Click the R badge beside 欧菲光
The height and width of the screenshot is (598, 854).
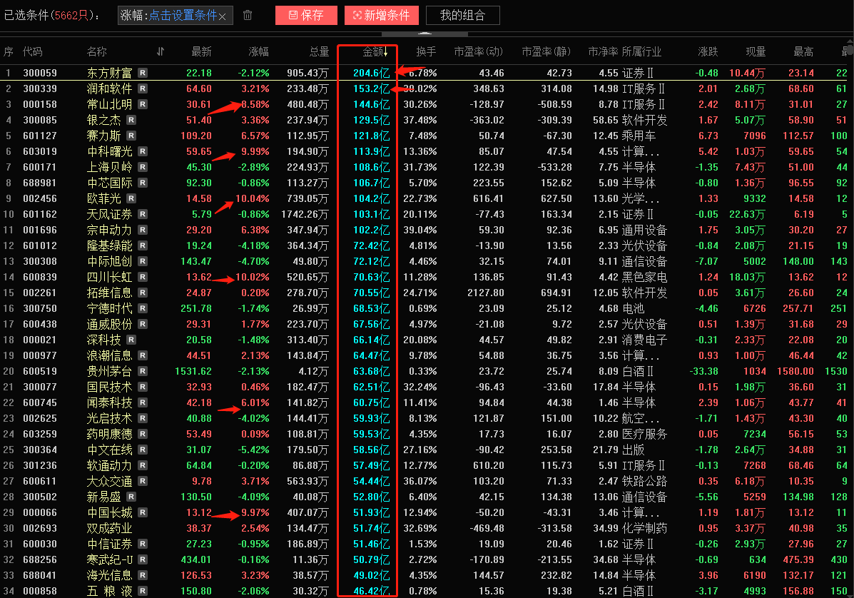coord(131,199)
